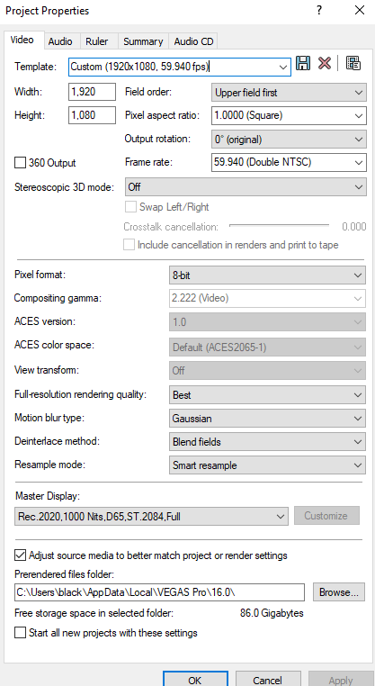Click the OK button
375x686 pixels.
click(x=195, y=680)
